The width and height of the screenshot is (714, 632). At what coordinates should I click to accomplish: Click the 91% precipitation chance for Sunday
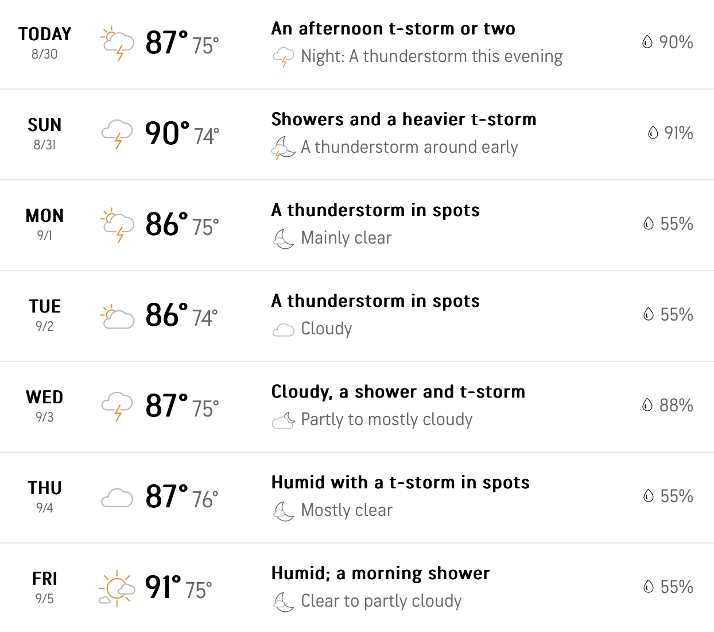tap(678, 133)
